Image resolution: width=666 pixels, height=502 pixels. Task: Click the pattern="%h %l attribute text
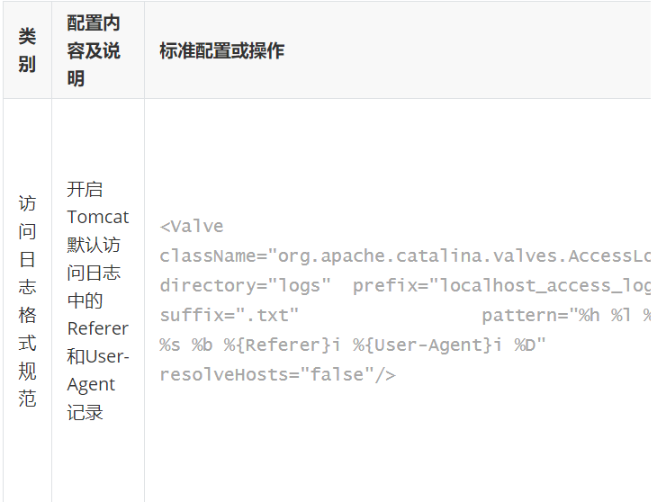556,315
